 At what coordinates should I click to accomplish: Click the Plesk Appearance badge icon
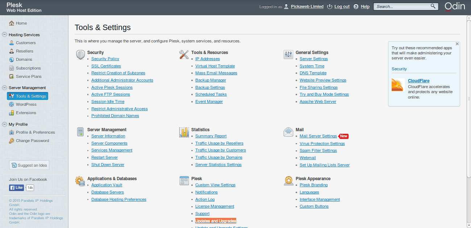pos(288,181)
